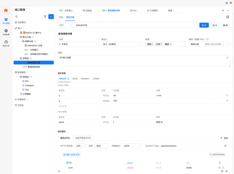
Task: Open the 状态 dropdown showing 开发中
Action: click(x=78, y=44)
